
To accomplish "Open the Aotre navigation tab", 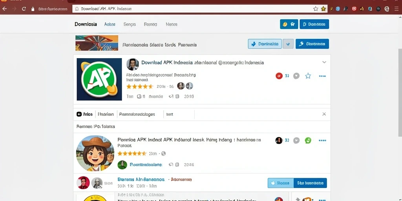I will coord(110,24).
